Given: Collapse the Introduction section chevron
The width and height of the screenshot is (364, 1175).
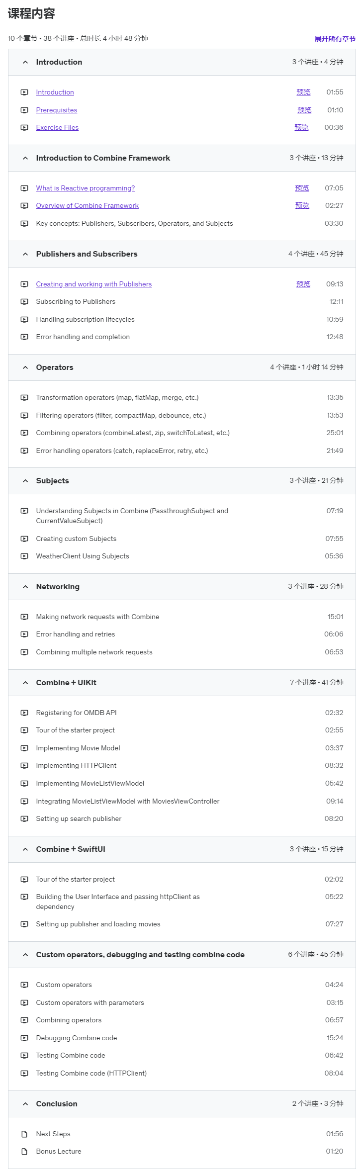Looking at the screenshot, I should click(x=25, y=63).
